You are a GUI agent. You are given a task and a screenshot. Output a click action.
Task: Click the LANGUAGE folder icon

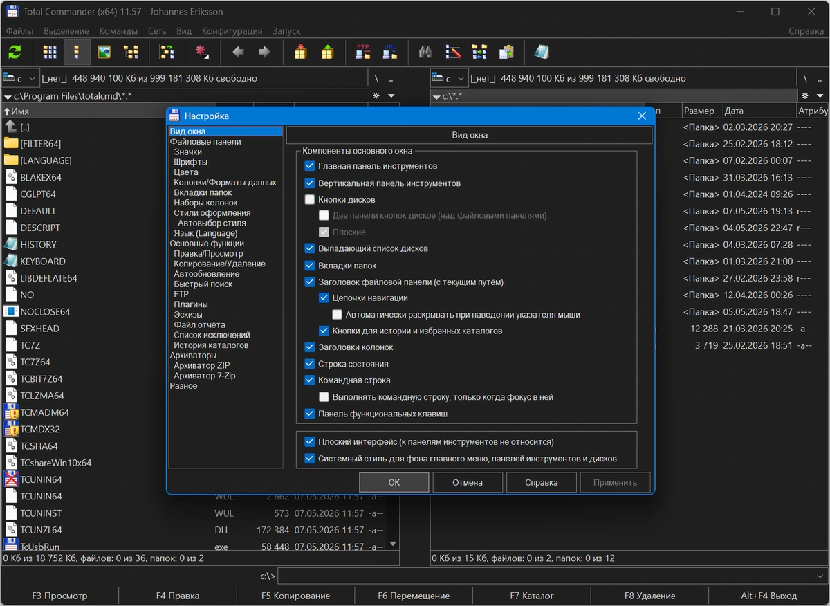coord(10,160)
